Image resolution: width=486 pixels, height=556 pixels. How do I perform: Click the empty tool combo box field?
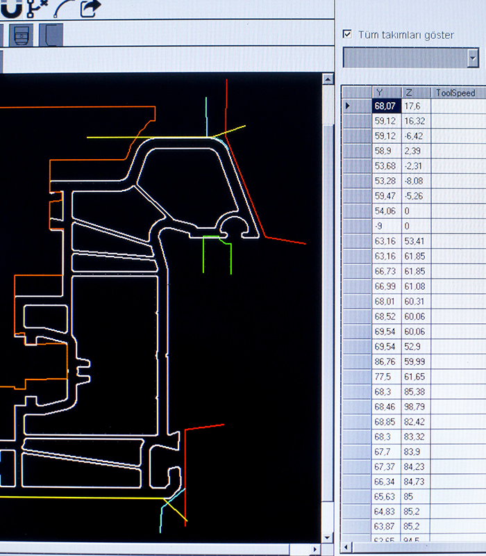(404, 58)
